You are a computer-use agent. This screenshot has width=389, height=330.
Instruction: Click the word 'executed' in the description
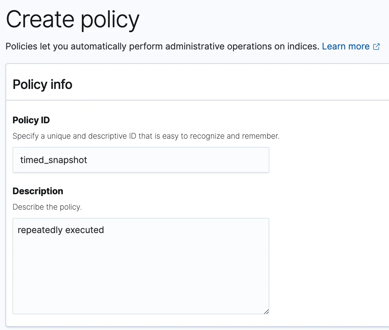[x=84, y=230]
